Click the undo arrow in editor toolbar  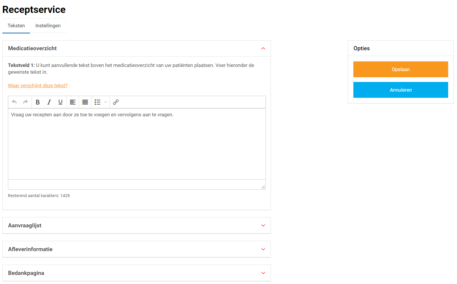tap(14, 102)
